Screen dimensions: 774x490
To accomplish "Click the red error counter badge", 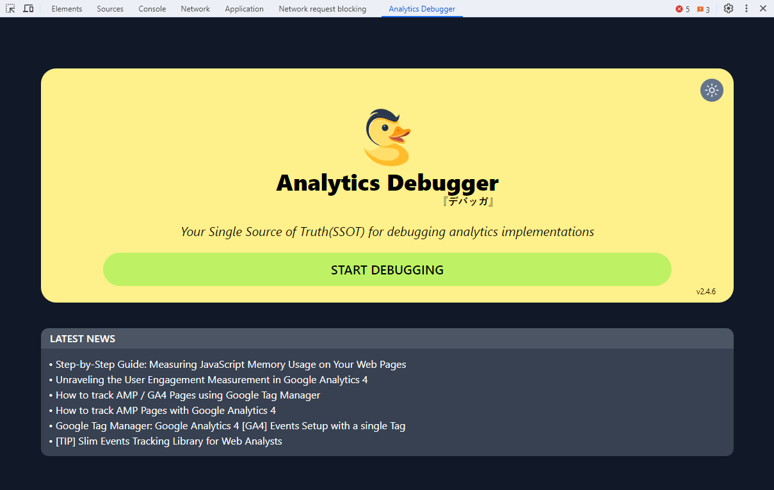I will [x=681, y=9].
